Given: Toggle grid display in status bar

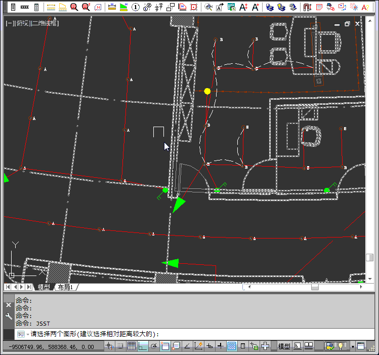Looking at the screenshot, I should tap(132, 346).
